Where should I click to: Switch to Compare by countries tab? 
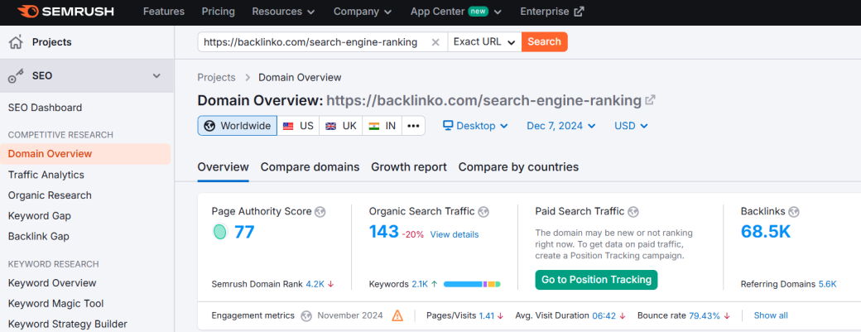(x=518, y=166)
